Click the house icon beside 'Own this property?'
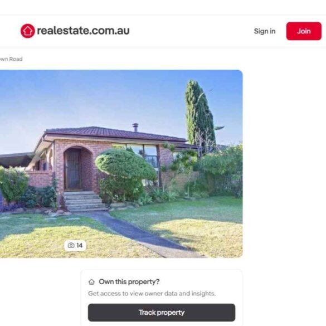This screenshot has width=326, height=326. point(91,282)
